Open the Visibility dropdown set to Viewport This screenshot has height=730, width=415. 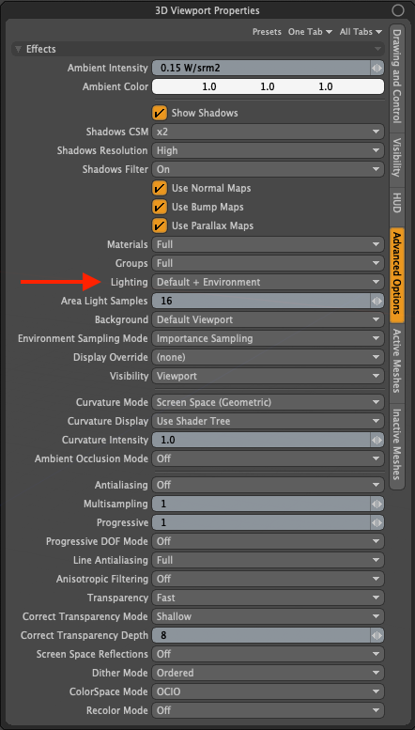(268, 376)
